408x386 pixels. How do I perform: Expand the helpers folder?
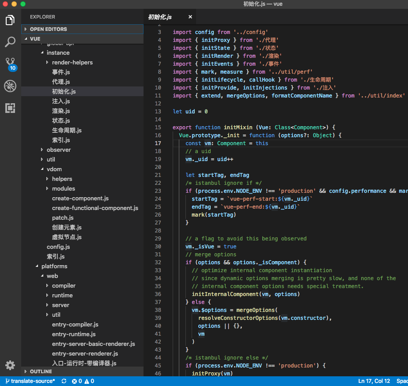coord(82,179)
